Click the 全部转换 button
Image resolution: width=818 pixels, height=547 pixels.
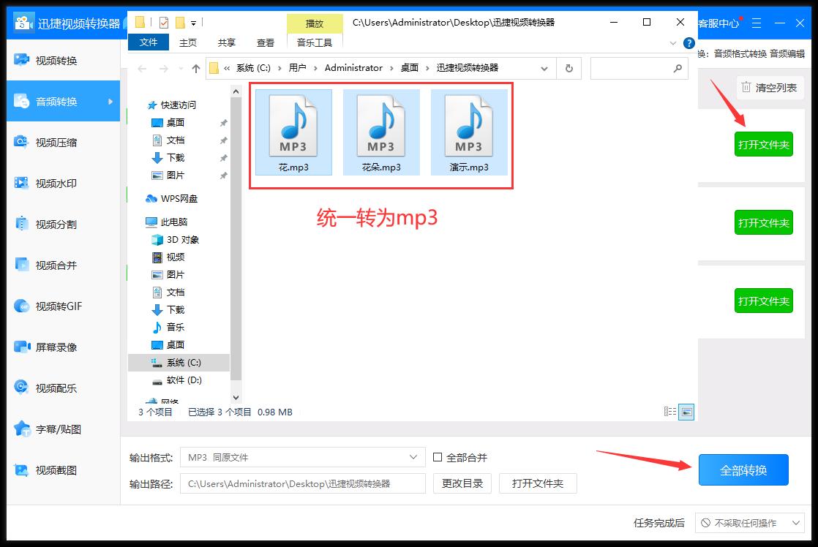point(743,469)
